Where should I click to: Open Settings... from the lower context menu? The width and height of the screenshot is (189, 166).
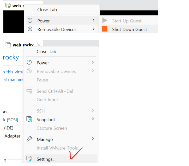(61, 159)
